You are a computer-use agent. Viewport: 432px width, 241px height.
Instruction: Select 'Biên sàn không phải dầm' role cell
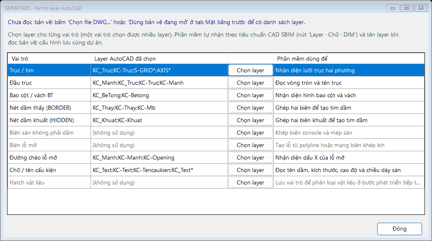(49, 133)
